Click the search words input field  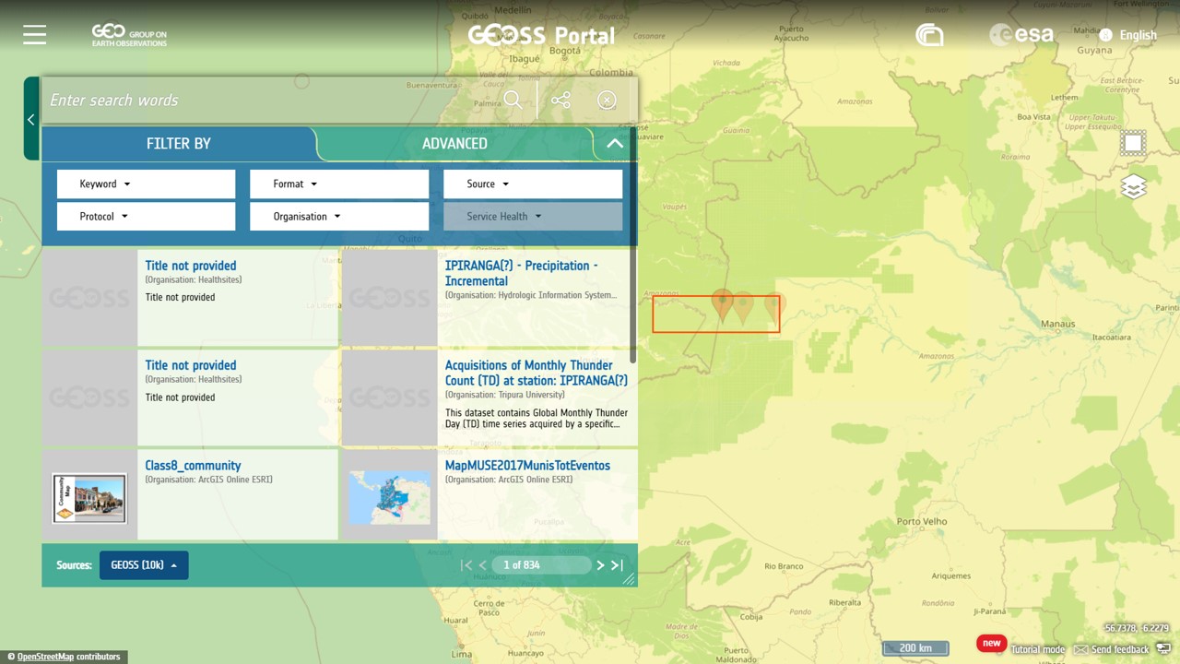267,101
